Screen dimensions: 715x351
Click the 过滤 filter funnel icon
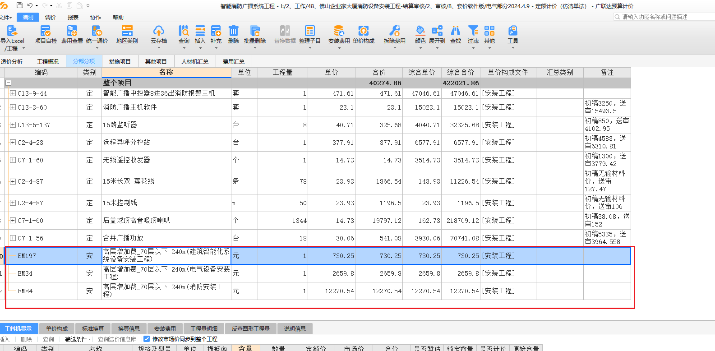pyautogui.click(x=473, y=31)
